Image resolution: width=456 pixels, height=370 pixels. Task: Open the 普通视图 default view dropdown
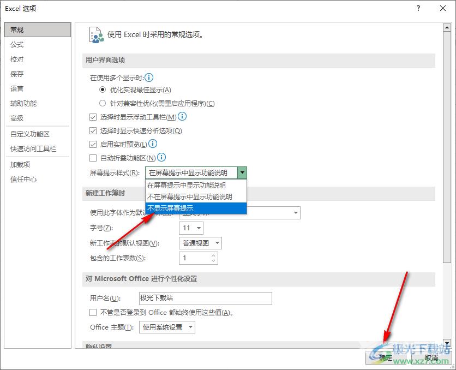(217, 243)
